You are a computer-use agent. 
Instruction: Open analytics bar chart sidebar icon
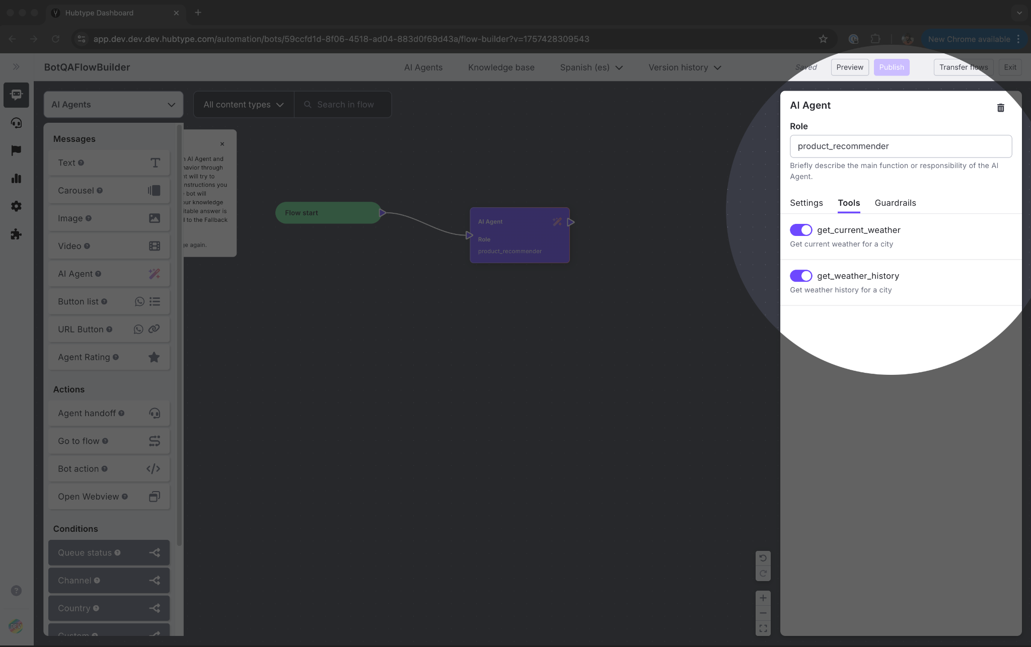(16, 179)
